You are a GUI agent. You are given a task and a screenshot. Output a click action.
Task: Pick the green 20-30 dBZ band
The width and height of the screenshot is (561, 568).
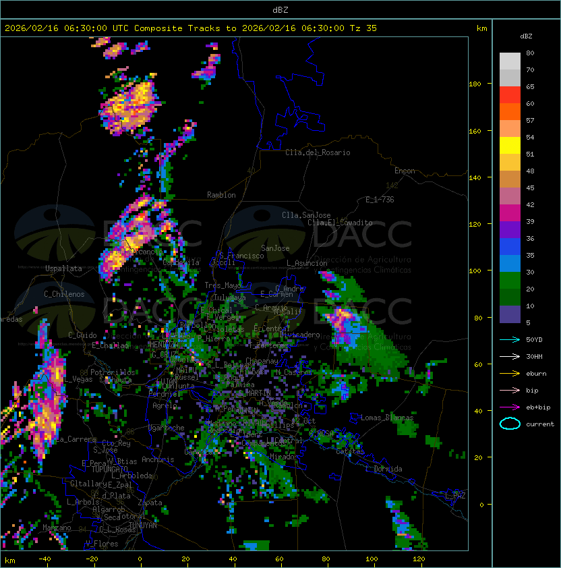coord(510,281)
